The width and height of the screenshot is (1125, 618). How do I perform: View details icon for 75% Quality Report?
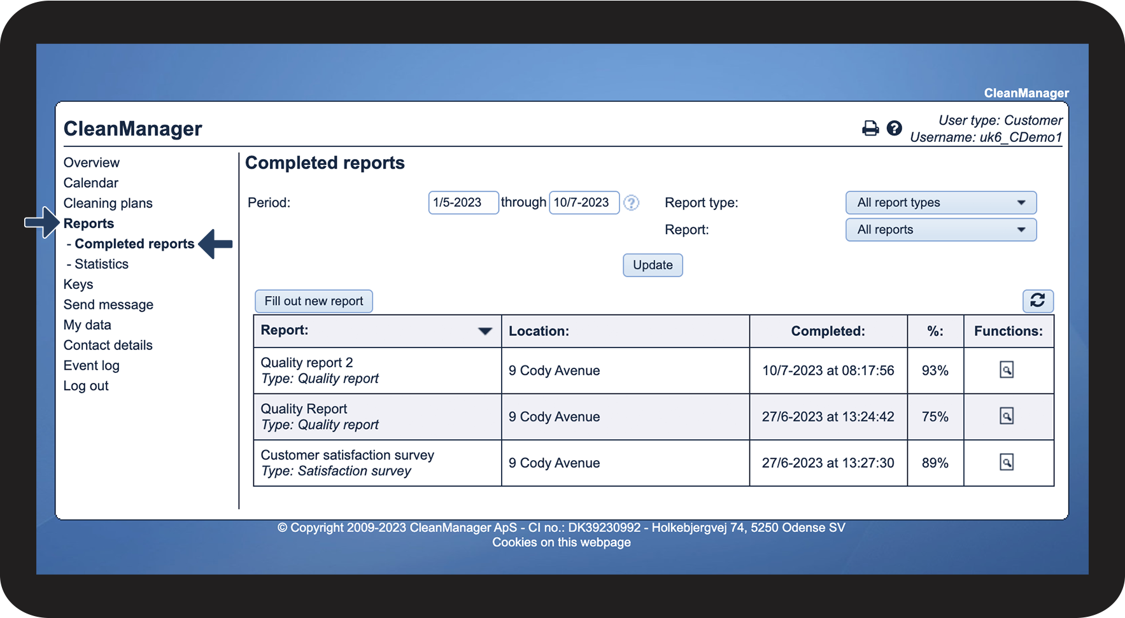click(x=1006, y=416)
